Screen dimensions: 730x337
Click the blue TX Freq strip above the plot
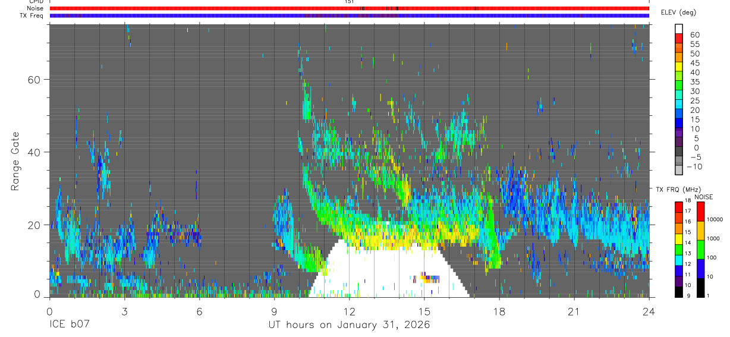point(350,15)
